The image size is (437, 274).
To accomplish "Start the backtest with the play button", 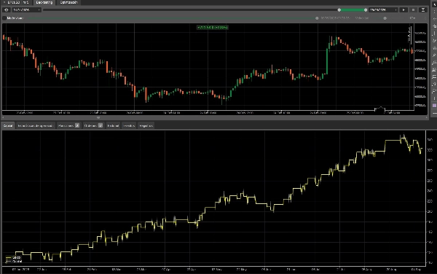I will click(x=403, y=9).
